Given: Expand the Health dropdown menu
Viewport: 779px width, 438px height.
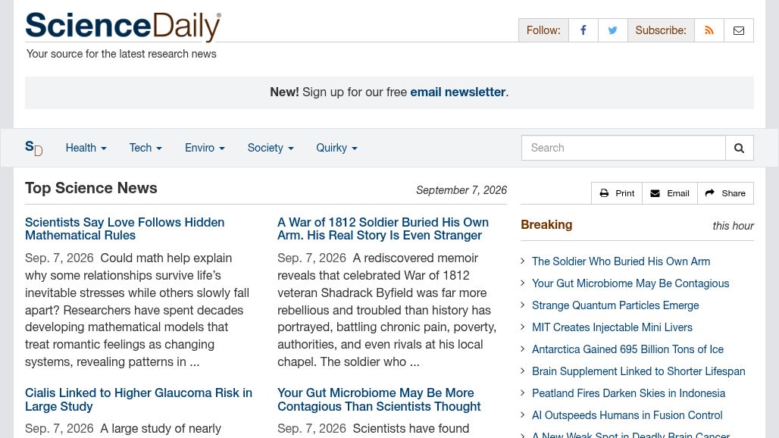Looking at the screenshot, I should pyautogui.click(x=86, y=148).
